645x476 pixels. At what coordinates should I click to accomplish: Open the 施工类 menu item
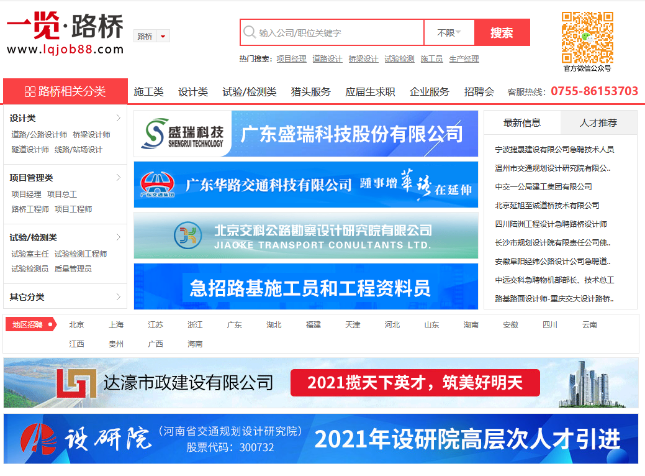pyautogui.click(x=148, y=92)
